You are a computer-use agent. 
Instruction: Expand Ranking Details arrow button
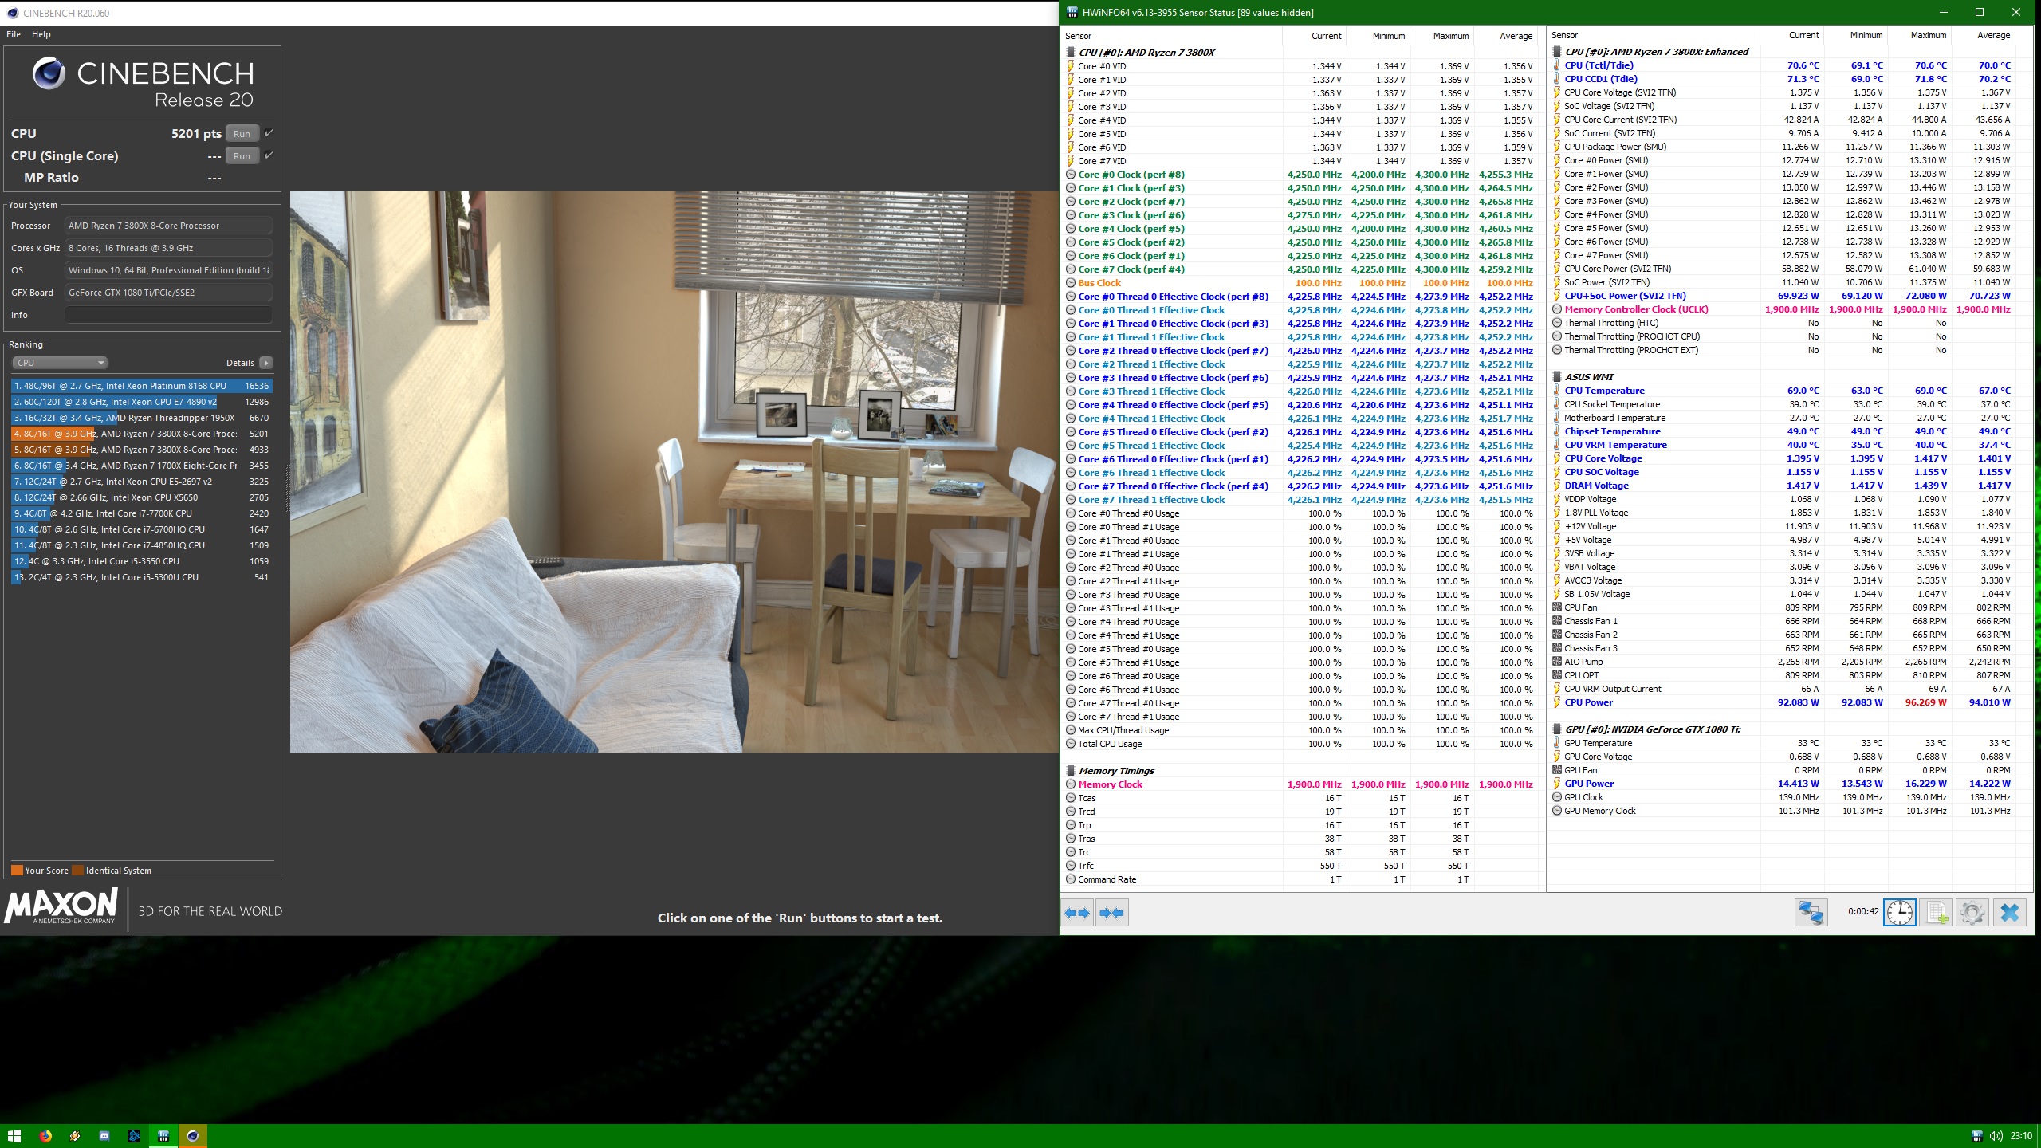pyautogui.click(x=266, y=363)
